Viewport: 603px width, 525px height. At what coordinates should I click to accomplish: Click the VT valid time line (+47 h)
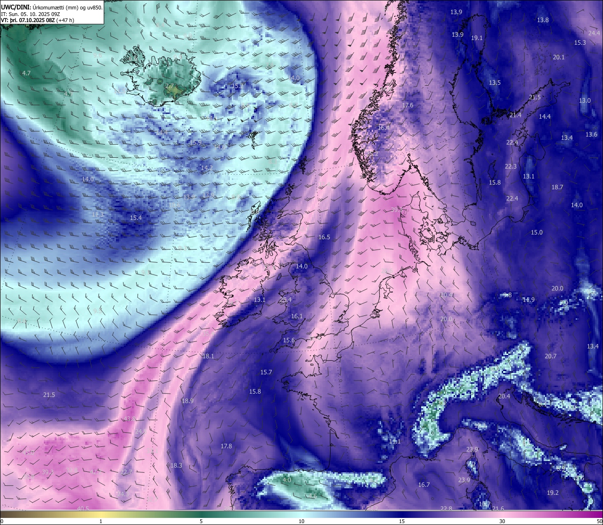click(x=37, y=20)
